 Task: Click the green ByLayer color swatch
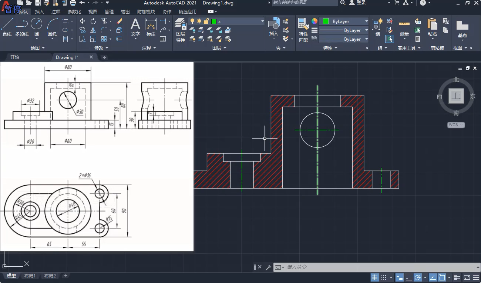[x=326, y=21]
